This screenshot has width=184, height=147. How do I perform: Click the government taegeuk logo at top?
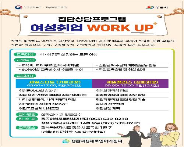point(18,7)
